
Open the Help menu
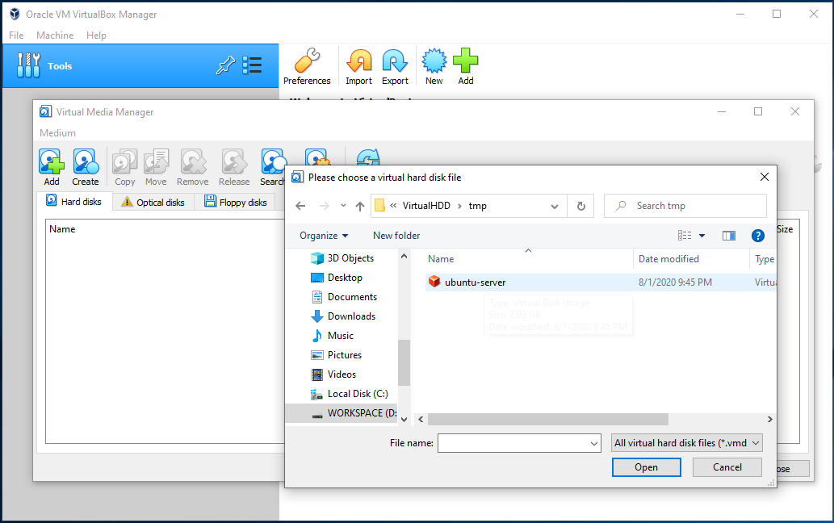[x=96, y=35]
